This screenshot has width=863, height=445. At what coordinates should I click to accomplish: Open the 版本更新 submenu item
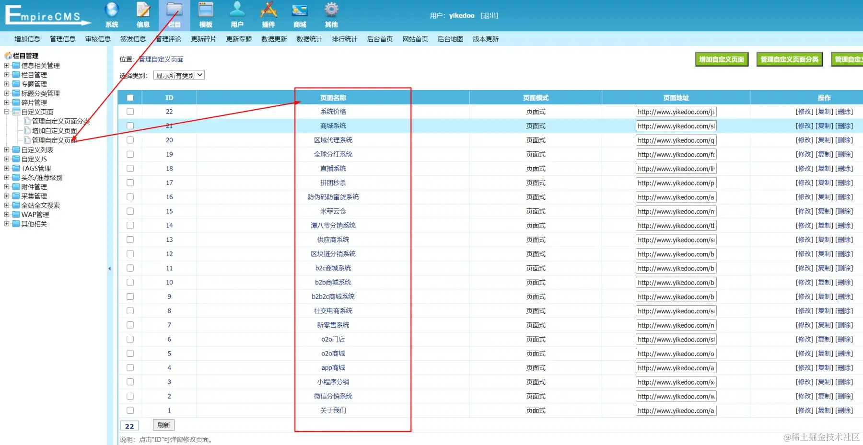coord(486,39)
